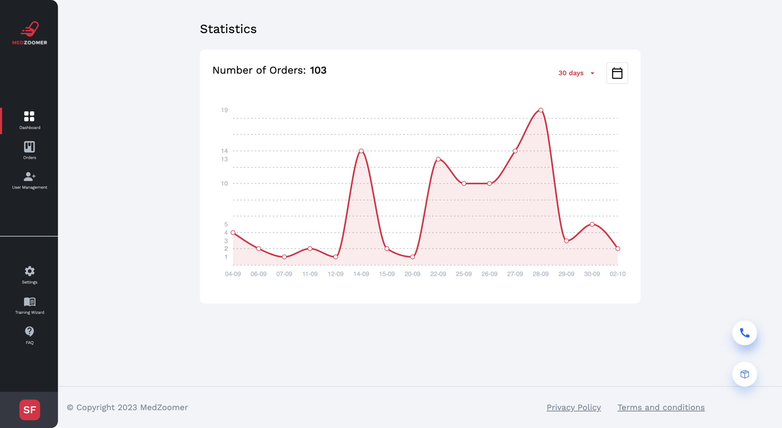Screen dimensions: 782x428
Task: Open the FAQ help page
Action: tap(29, 335)
